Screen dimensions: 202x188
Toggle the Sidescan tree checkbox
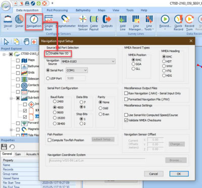click(18, 79)
